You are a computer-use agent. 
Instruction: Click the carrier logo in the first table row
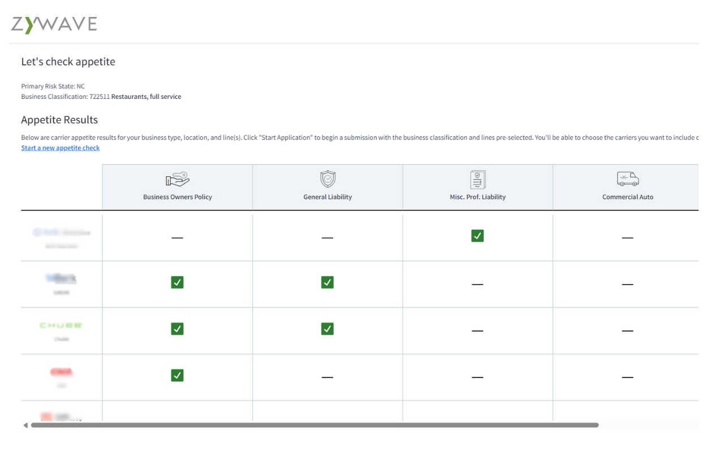[x=61, y=232]
